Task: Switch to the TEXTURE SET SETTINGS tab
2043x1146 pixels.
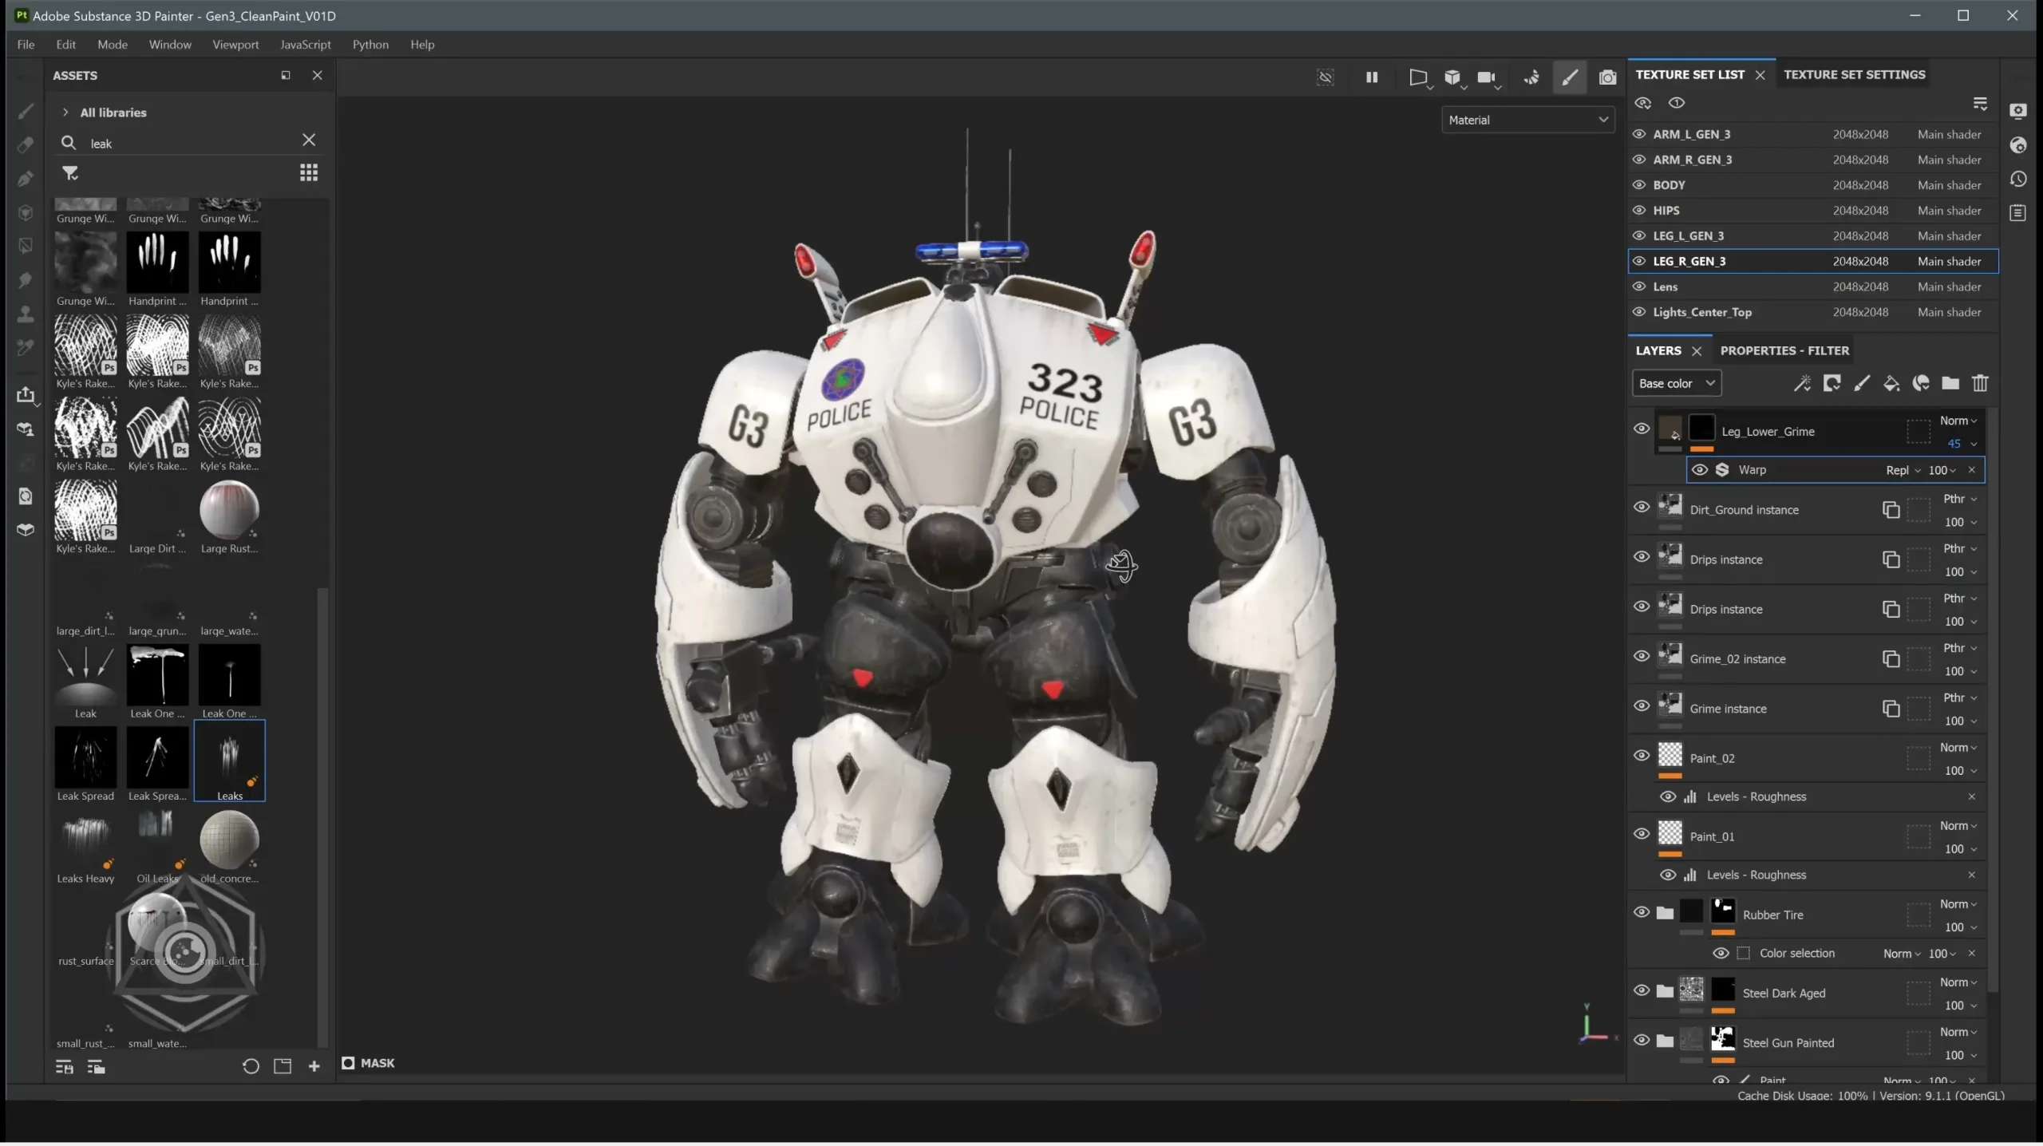Action: tap(1853, 74)
